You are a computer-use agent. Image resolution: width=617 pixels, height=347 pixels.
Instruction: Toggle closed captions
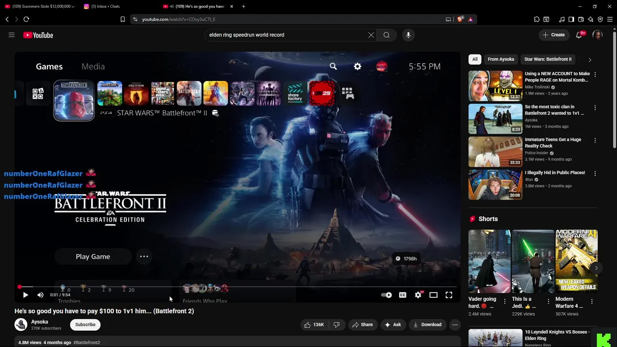point(402,295)
